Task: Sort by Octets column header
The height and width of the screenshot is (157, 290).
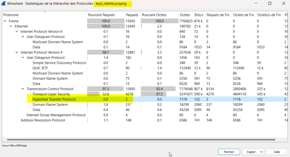Action: (x=186, y=15)
